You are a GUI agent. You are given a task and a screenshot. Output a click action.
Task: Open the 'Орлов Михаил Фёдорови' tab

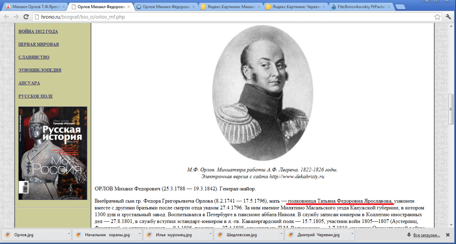pyautogui.click(x=166, y=7)
